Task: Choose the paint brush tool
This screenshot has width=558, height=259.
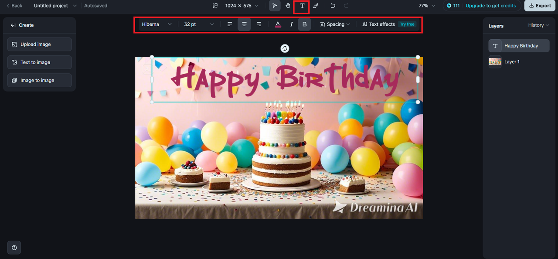Action: (316, 6)
